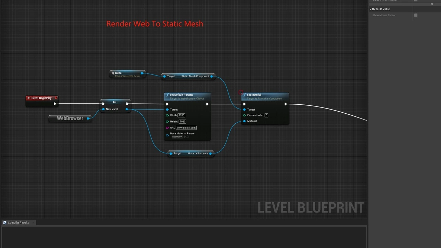Click the Width value field showing 1280

[181, 115]
